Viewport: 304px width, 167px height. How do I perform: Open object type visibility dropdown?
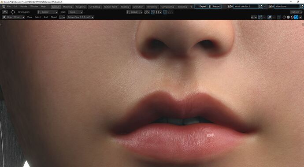254,17
